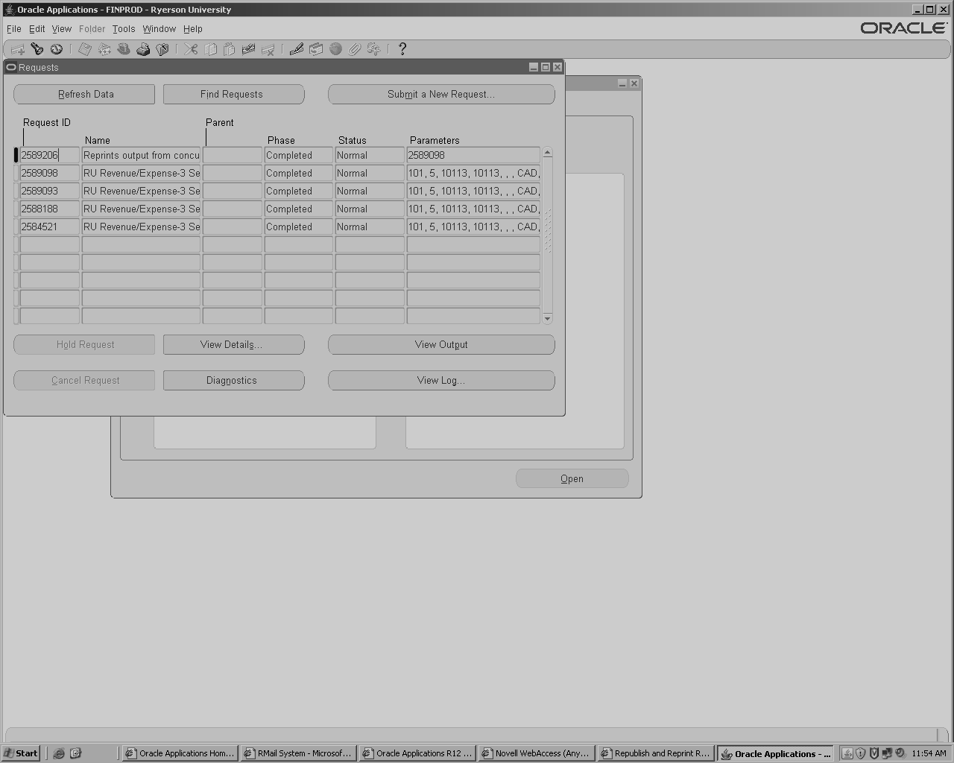Open the Tools menu
The image size is (954, 763).
(x=124, y=29)
